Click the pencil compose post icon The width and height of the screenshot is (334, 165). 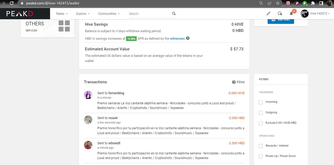268,14
